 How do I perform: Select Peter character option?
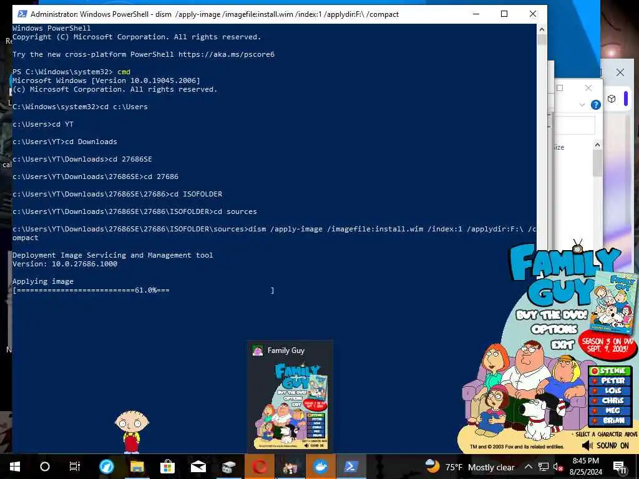pos(610,380)
